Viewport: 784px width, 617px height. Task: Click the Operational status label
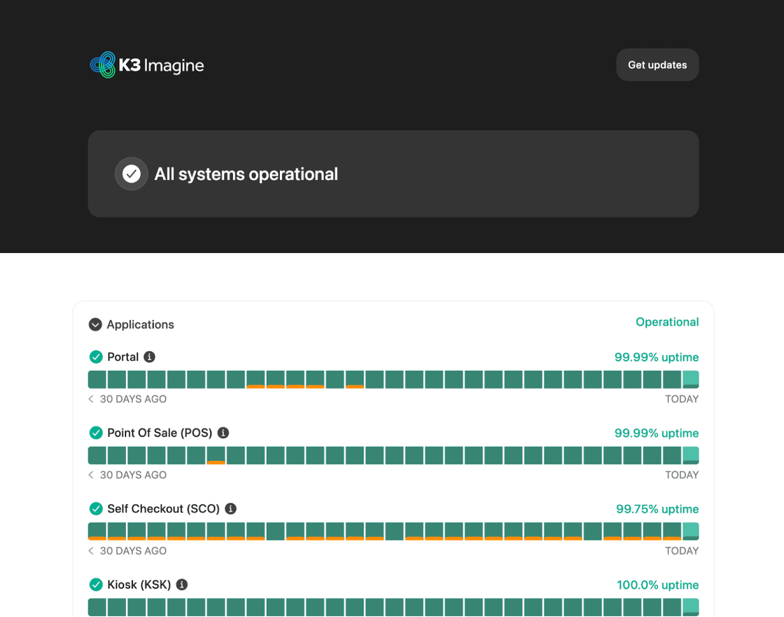coord(667,322)
